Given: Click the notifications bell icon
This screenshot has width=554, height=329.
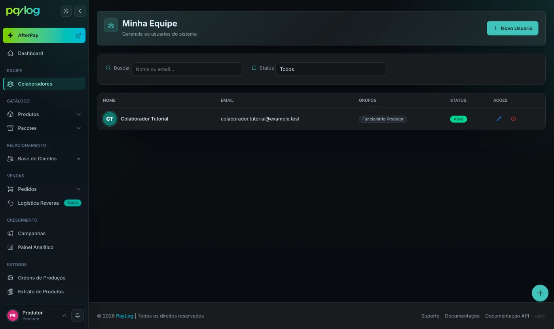Looking at the screenshot, I should (78, 316).
